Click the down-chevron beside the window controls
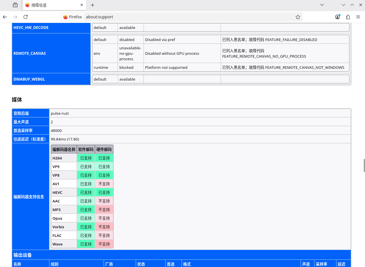The width and height of the screenshot is (365, 267). coord(343,5)
